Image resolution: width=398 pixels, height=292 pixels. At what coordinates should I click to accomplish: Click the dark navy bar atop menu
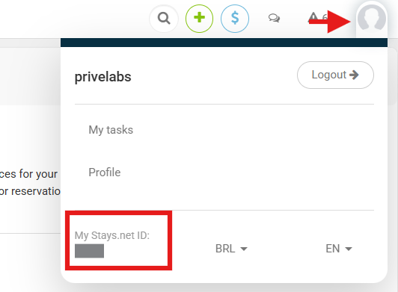(224, 43)
